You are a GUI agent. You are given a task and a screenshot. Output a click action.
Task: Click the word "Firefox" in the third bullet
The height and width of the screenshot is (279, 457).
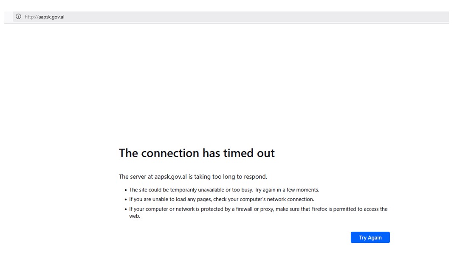click(x=320, y=209)
